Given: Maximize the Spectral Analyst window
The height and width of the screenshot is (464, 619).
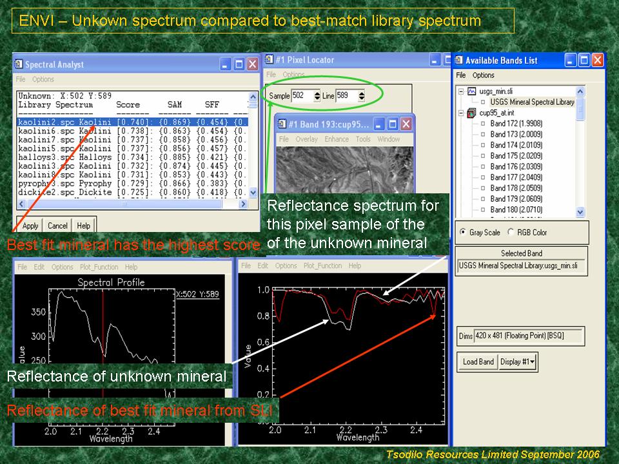Looking at the screenshot, I should (239, 64).
